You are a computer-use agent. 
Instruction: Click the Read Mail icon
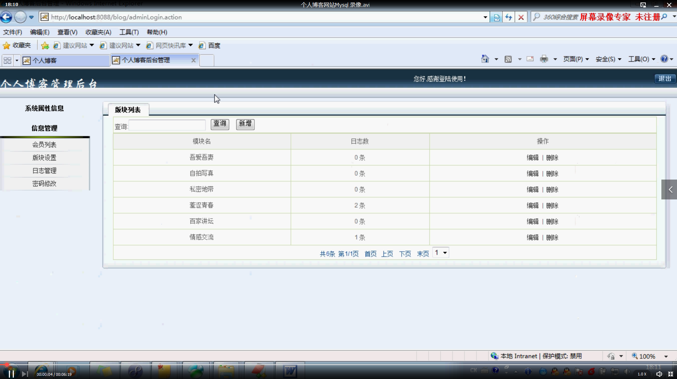(x=530, y=59)
